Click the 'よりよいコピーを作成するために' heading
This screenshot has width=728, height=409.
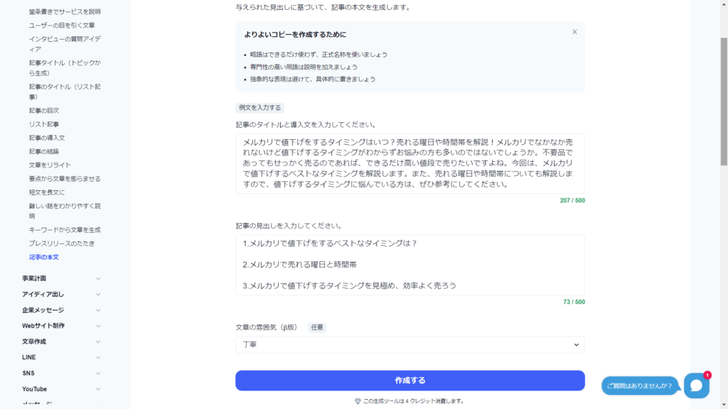tap(295, 34)
